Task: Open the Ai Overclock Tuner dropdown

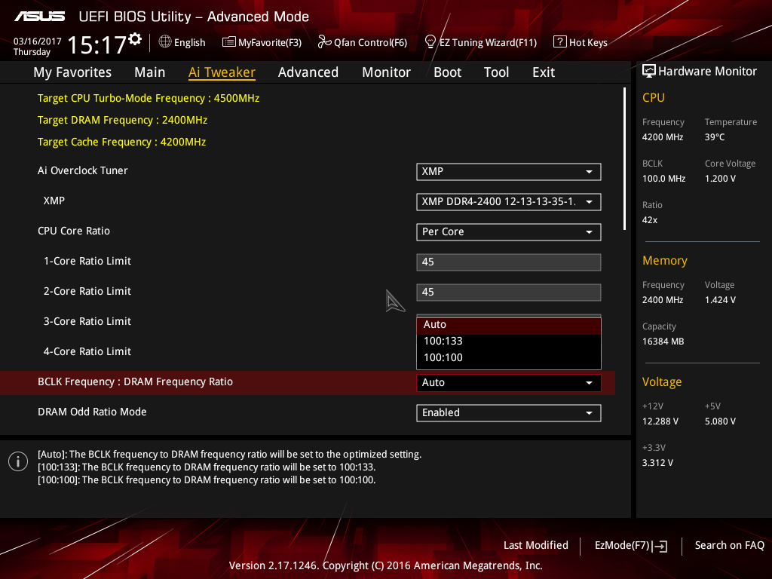Action: (x=509, y=172)
